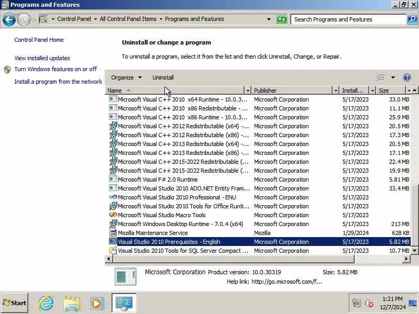
Task: Click the Mozilla publisher cell
Action: (x=262, y=233)
